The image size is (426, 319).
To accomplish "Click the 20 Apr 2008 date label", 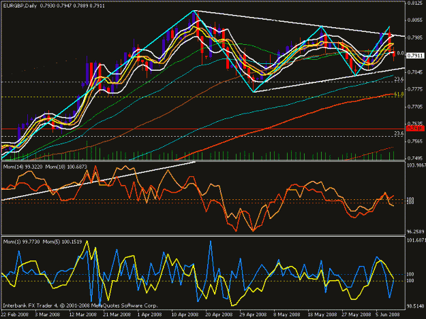I will pos(219,314).
